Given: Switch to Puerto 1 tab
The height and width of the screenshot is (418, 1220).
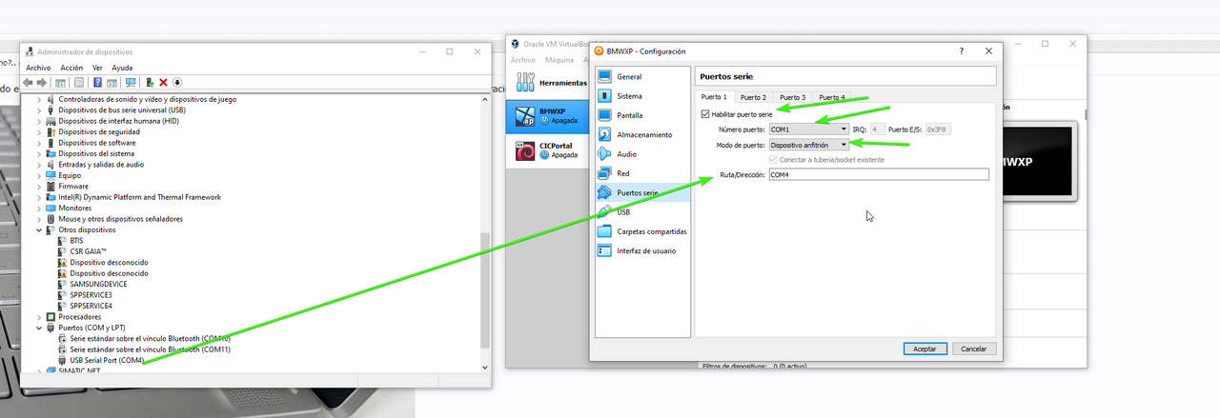Looking at the screenshot, I should [x=714, y=97].
